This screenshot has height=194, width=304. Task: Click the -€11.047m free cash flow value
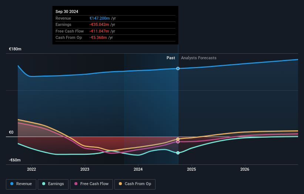(x=99, y=31)
